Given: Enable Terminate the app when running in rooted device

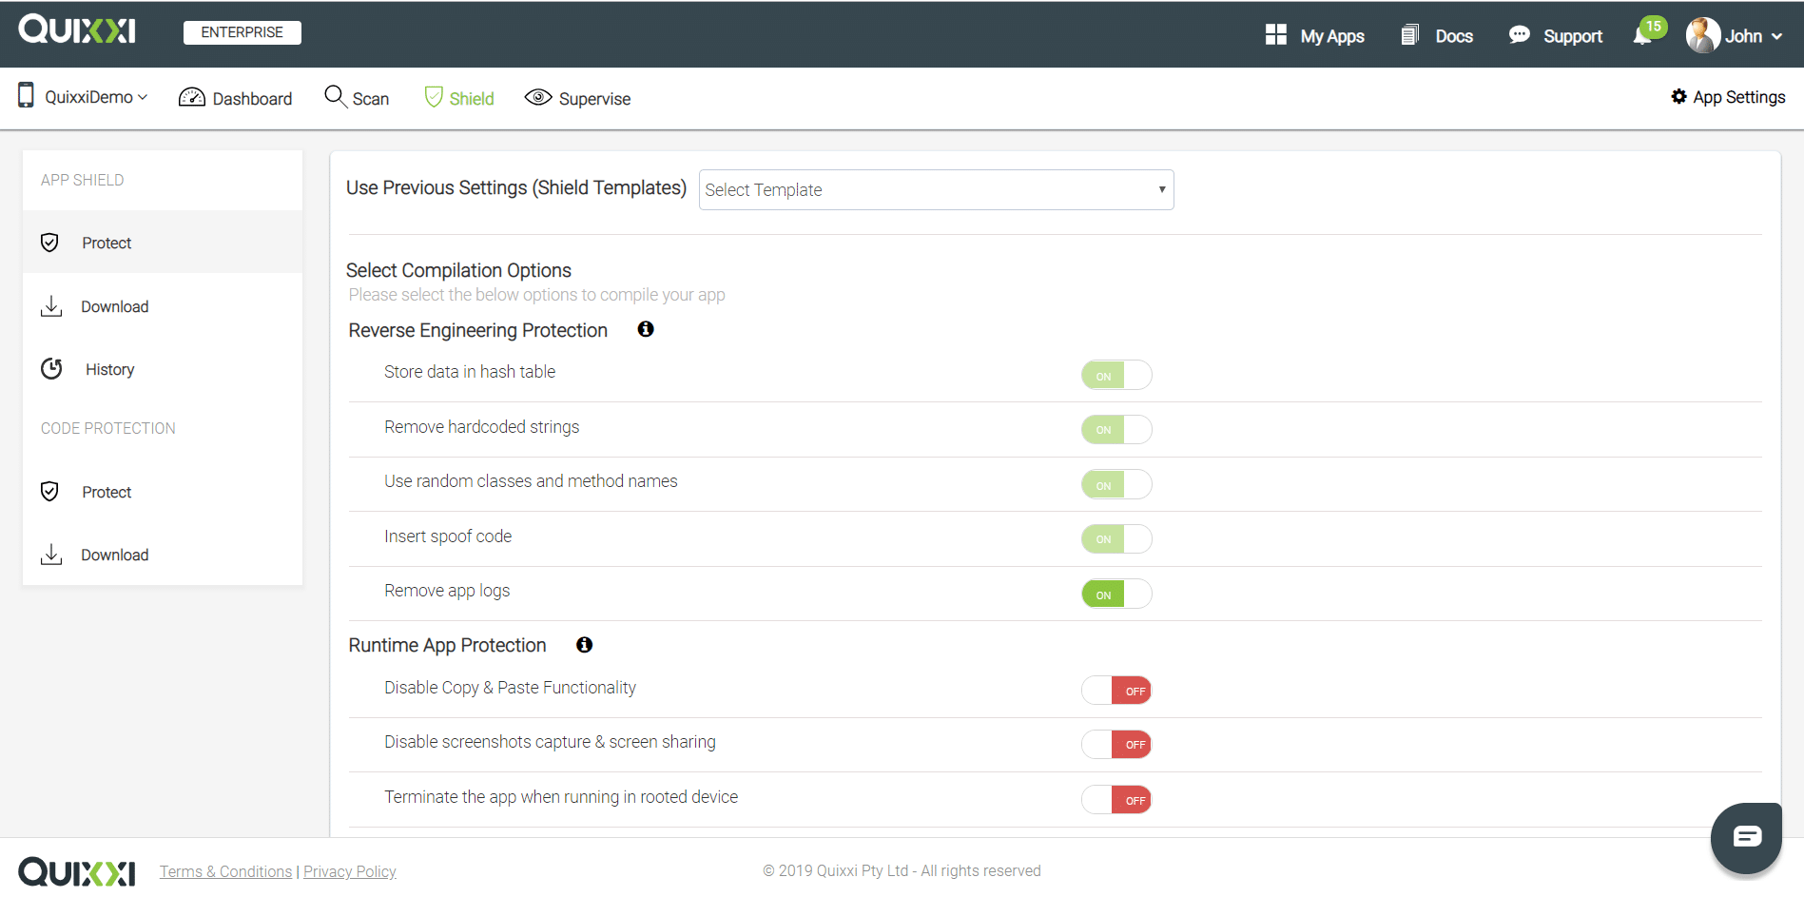Looking at the screenshot, I should point(1116,799).
